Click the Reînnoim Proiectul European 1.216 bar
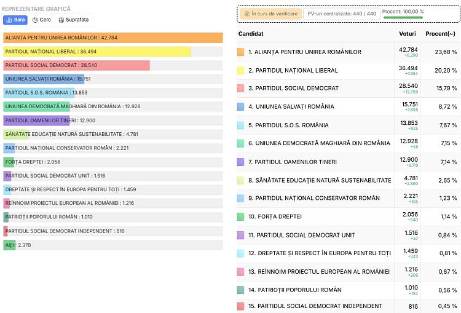Screen dimensions: 461x313 tap(7, 203)
